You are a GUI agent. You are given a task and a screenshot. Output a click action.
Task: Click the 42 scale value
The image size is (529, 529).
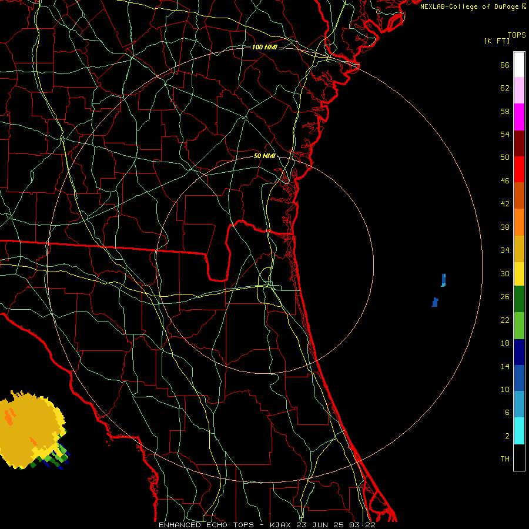click(505, 204)
